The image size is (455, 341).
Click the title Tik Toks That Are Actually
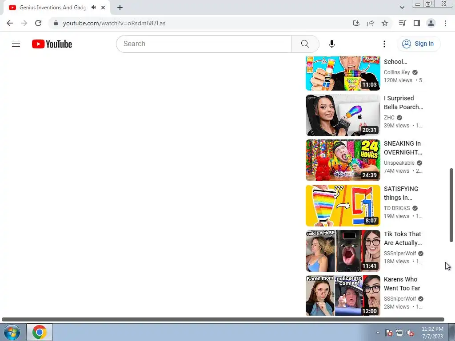point(403,238)
